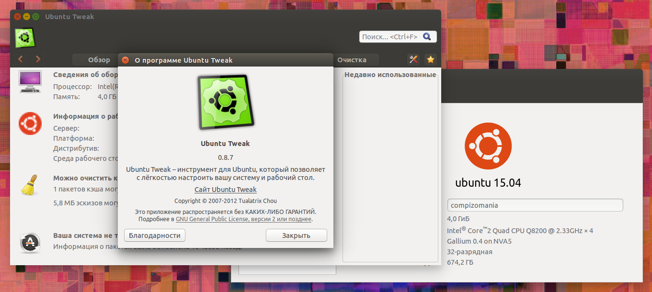
Task: Click the copyright line Tualatrix Chou
Action: 225,201
